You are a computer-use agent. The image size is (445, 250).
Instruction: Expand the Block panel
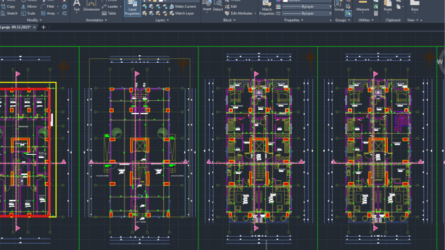(229, 20)
